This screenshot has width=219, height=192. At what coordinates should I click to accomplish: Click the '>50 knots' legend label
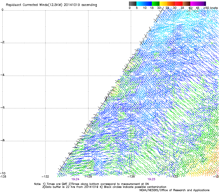pyautogui.click(x=211, y=8)
